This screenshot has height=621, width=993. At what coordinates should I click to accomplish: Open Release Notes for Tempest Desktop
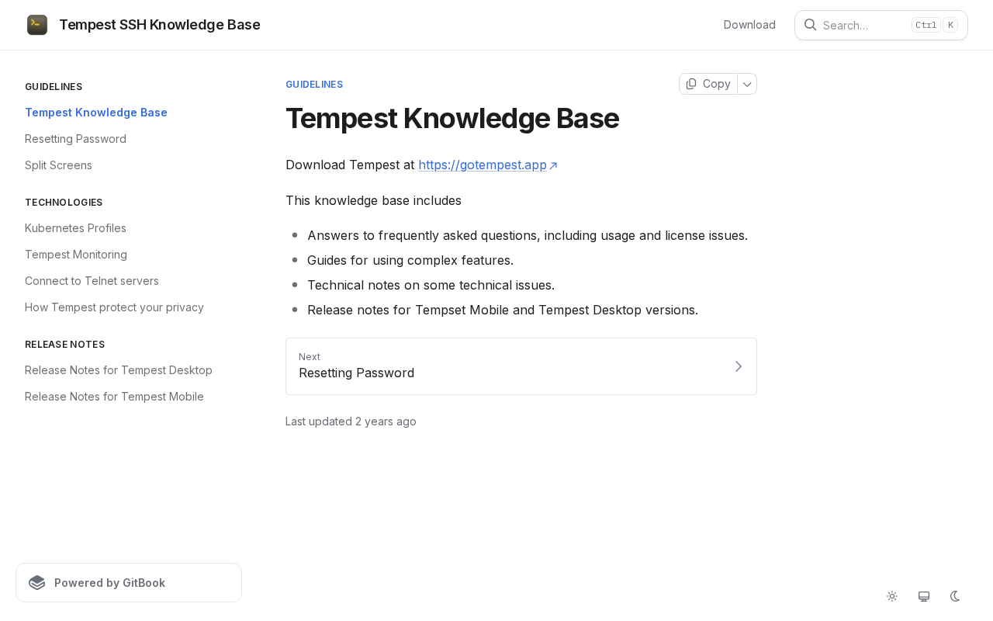119,370
